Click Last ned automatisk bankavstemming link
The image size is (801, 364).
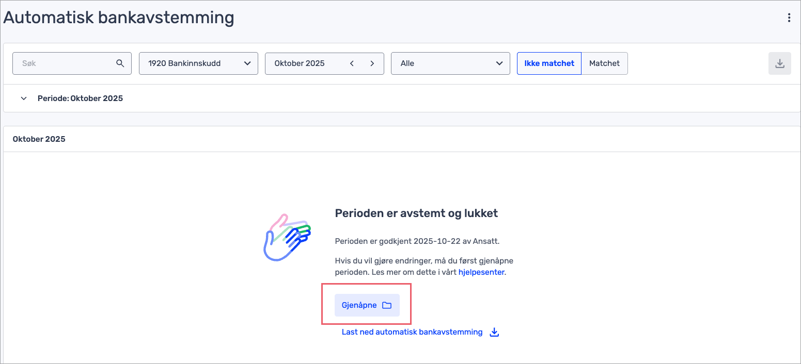pyautogui.click(x=412, y=332)
